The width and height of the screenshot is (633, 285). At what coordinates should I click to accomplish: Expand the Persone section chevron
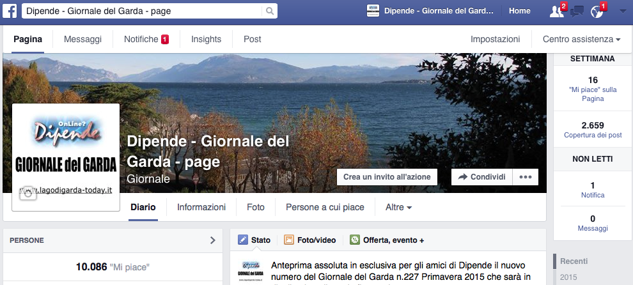tap(213, 240)
